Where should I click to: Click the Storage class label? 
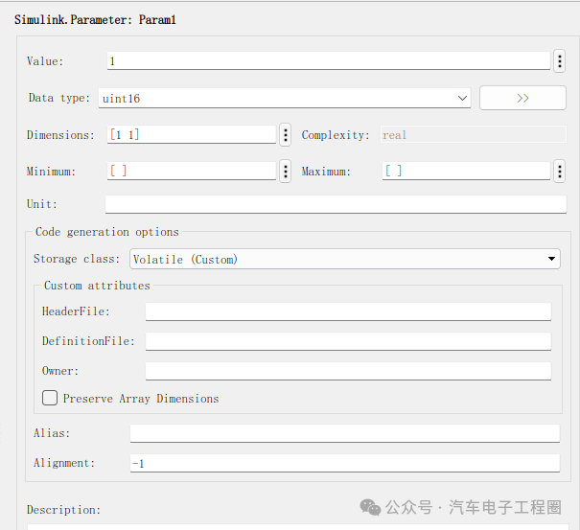[x=77, y=259]
